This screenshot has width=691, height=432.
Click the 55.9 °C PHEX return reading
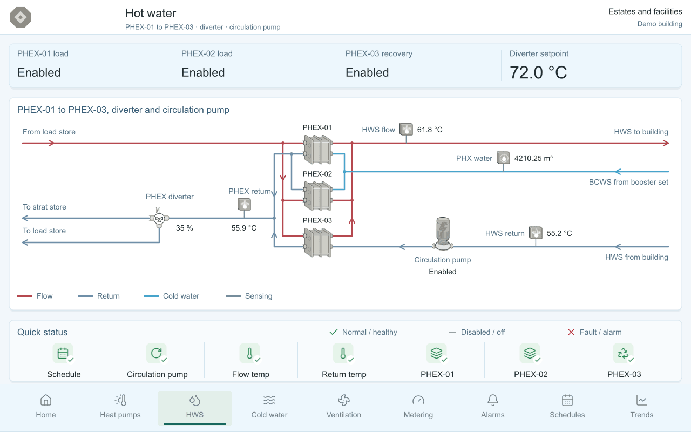click(x=244, y=228)
